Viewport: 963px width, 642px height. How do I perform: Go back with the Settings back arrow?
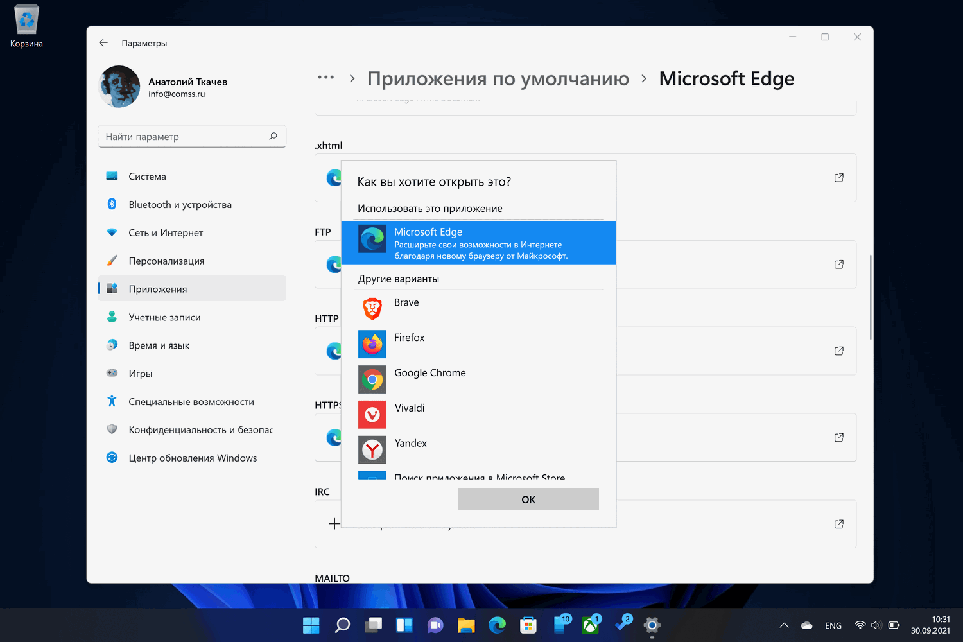(103, 43)
